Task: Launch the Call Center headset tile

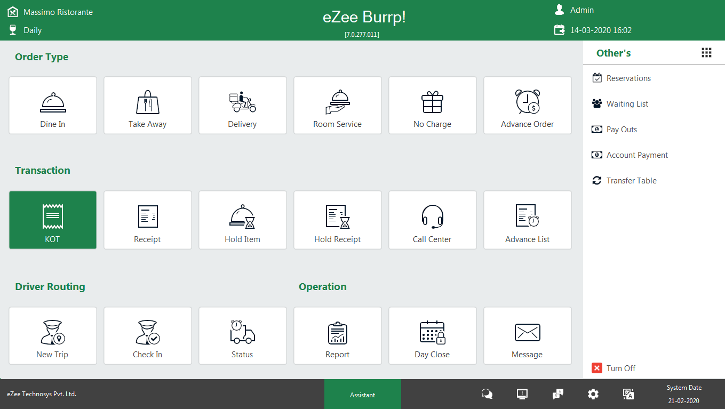Action: tap(433, 220)
